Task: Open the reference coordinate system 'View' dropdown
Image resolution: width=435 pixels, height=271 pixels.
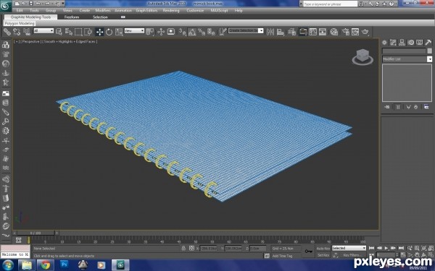Action: tap(134, 31)
